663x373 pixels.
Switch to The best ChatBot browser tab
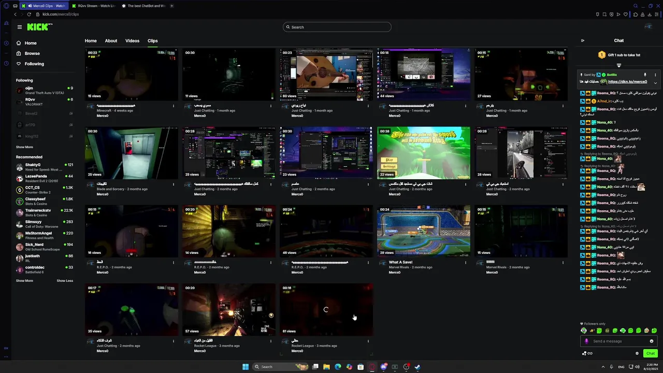point(143,6)
